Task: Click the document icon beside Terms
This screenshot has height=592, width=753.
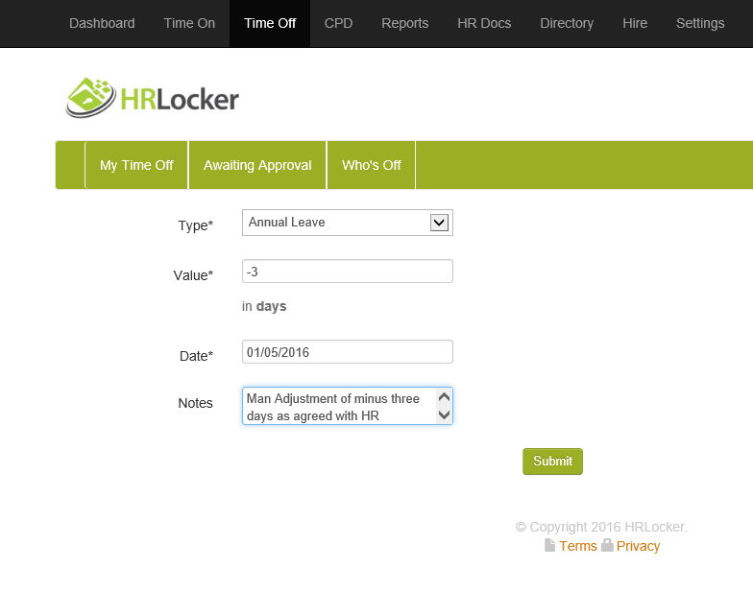Action: click(549, 546)
